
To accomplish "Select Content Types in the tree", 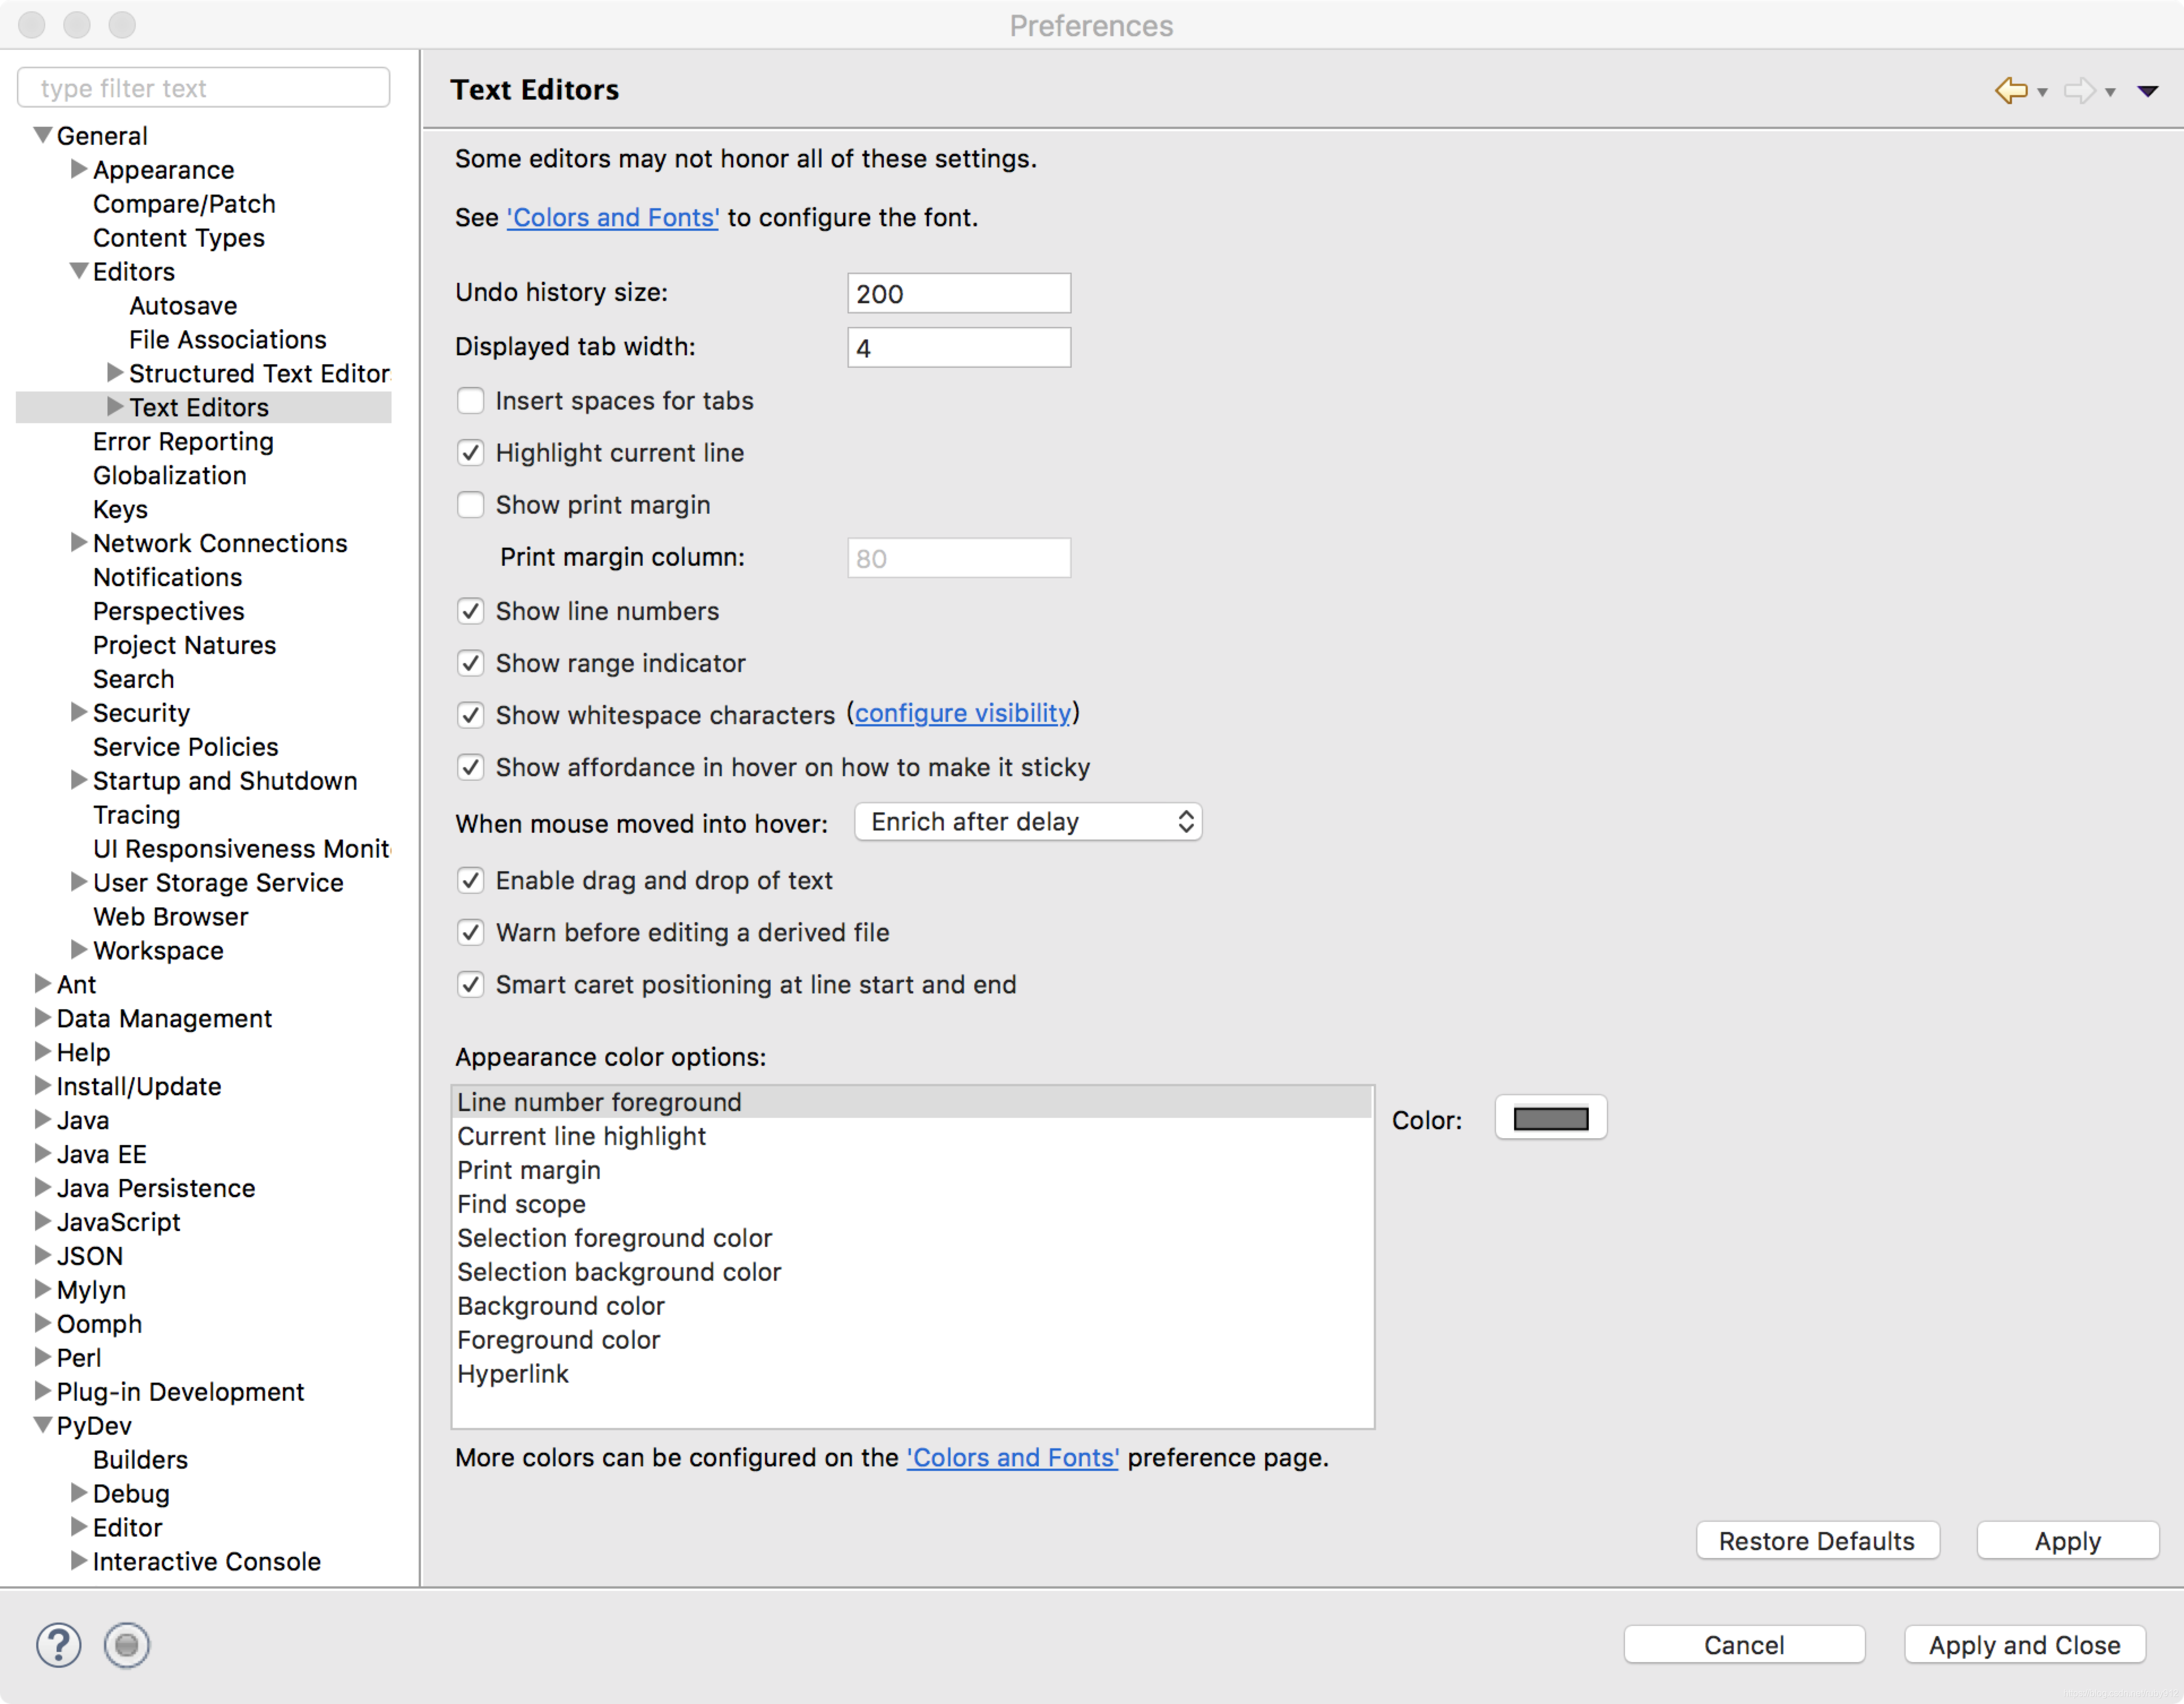I will point(179,238).
